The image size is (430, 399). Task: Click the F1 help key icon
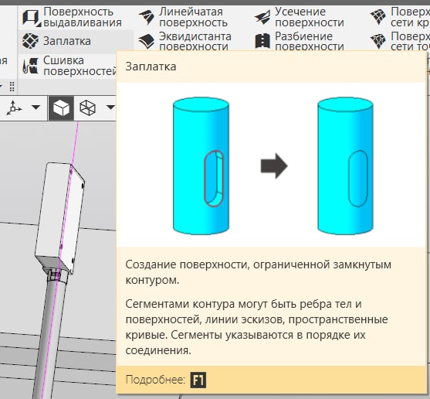pos(198,380)
